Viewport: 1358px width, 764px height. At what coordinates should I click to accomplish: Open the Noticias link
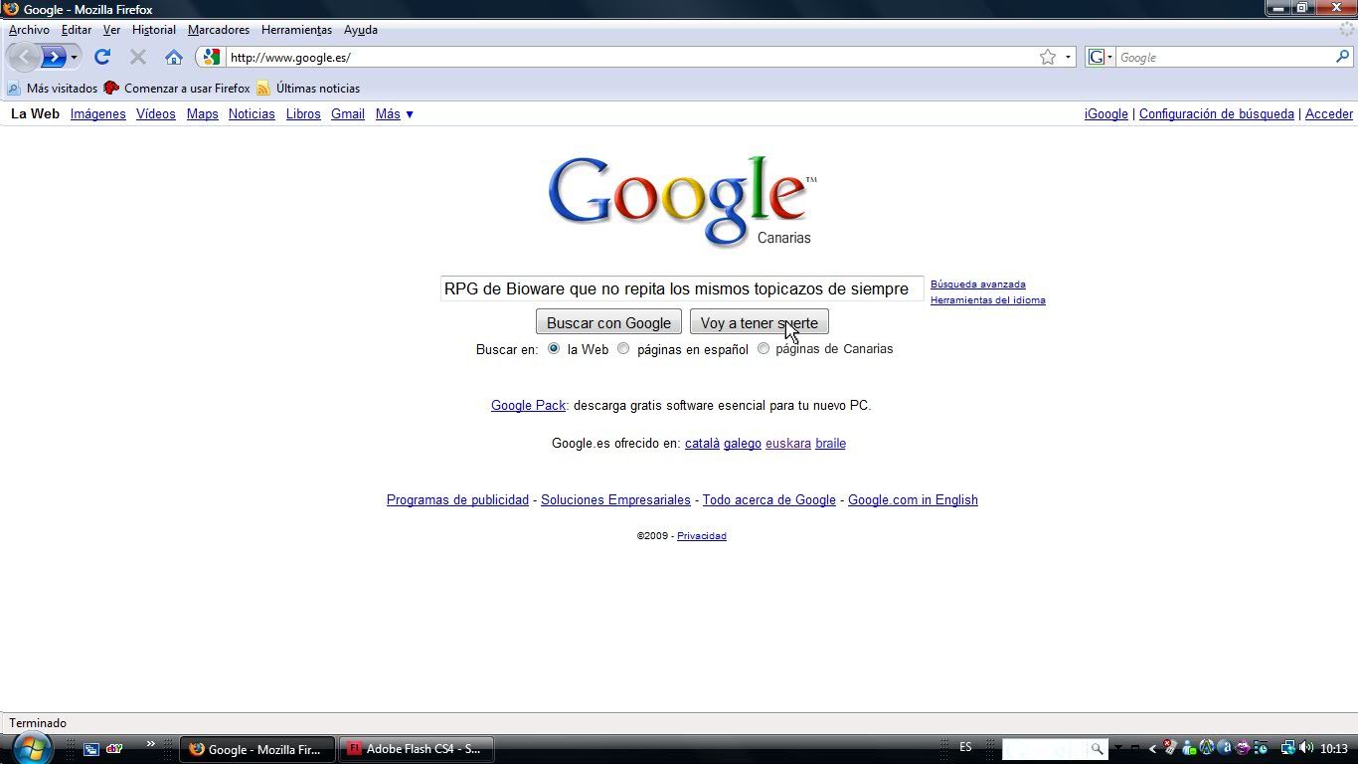coord(252,114)
